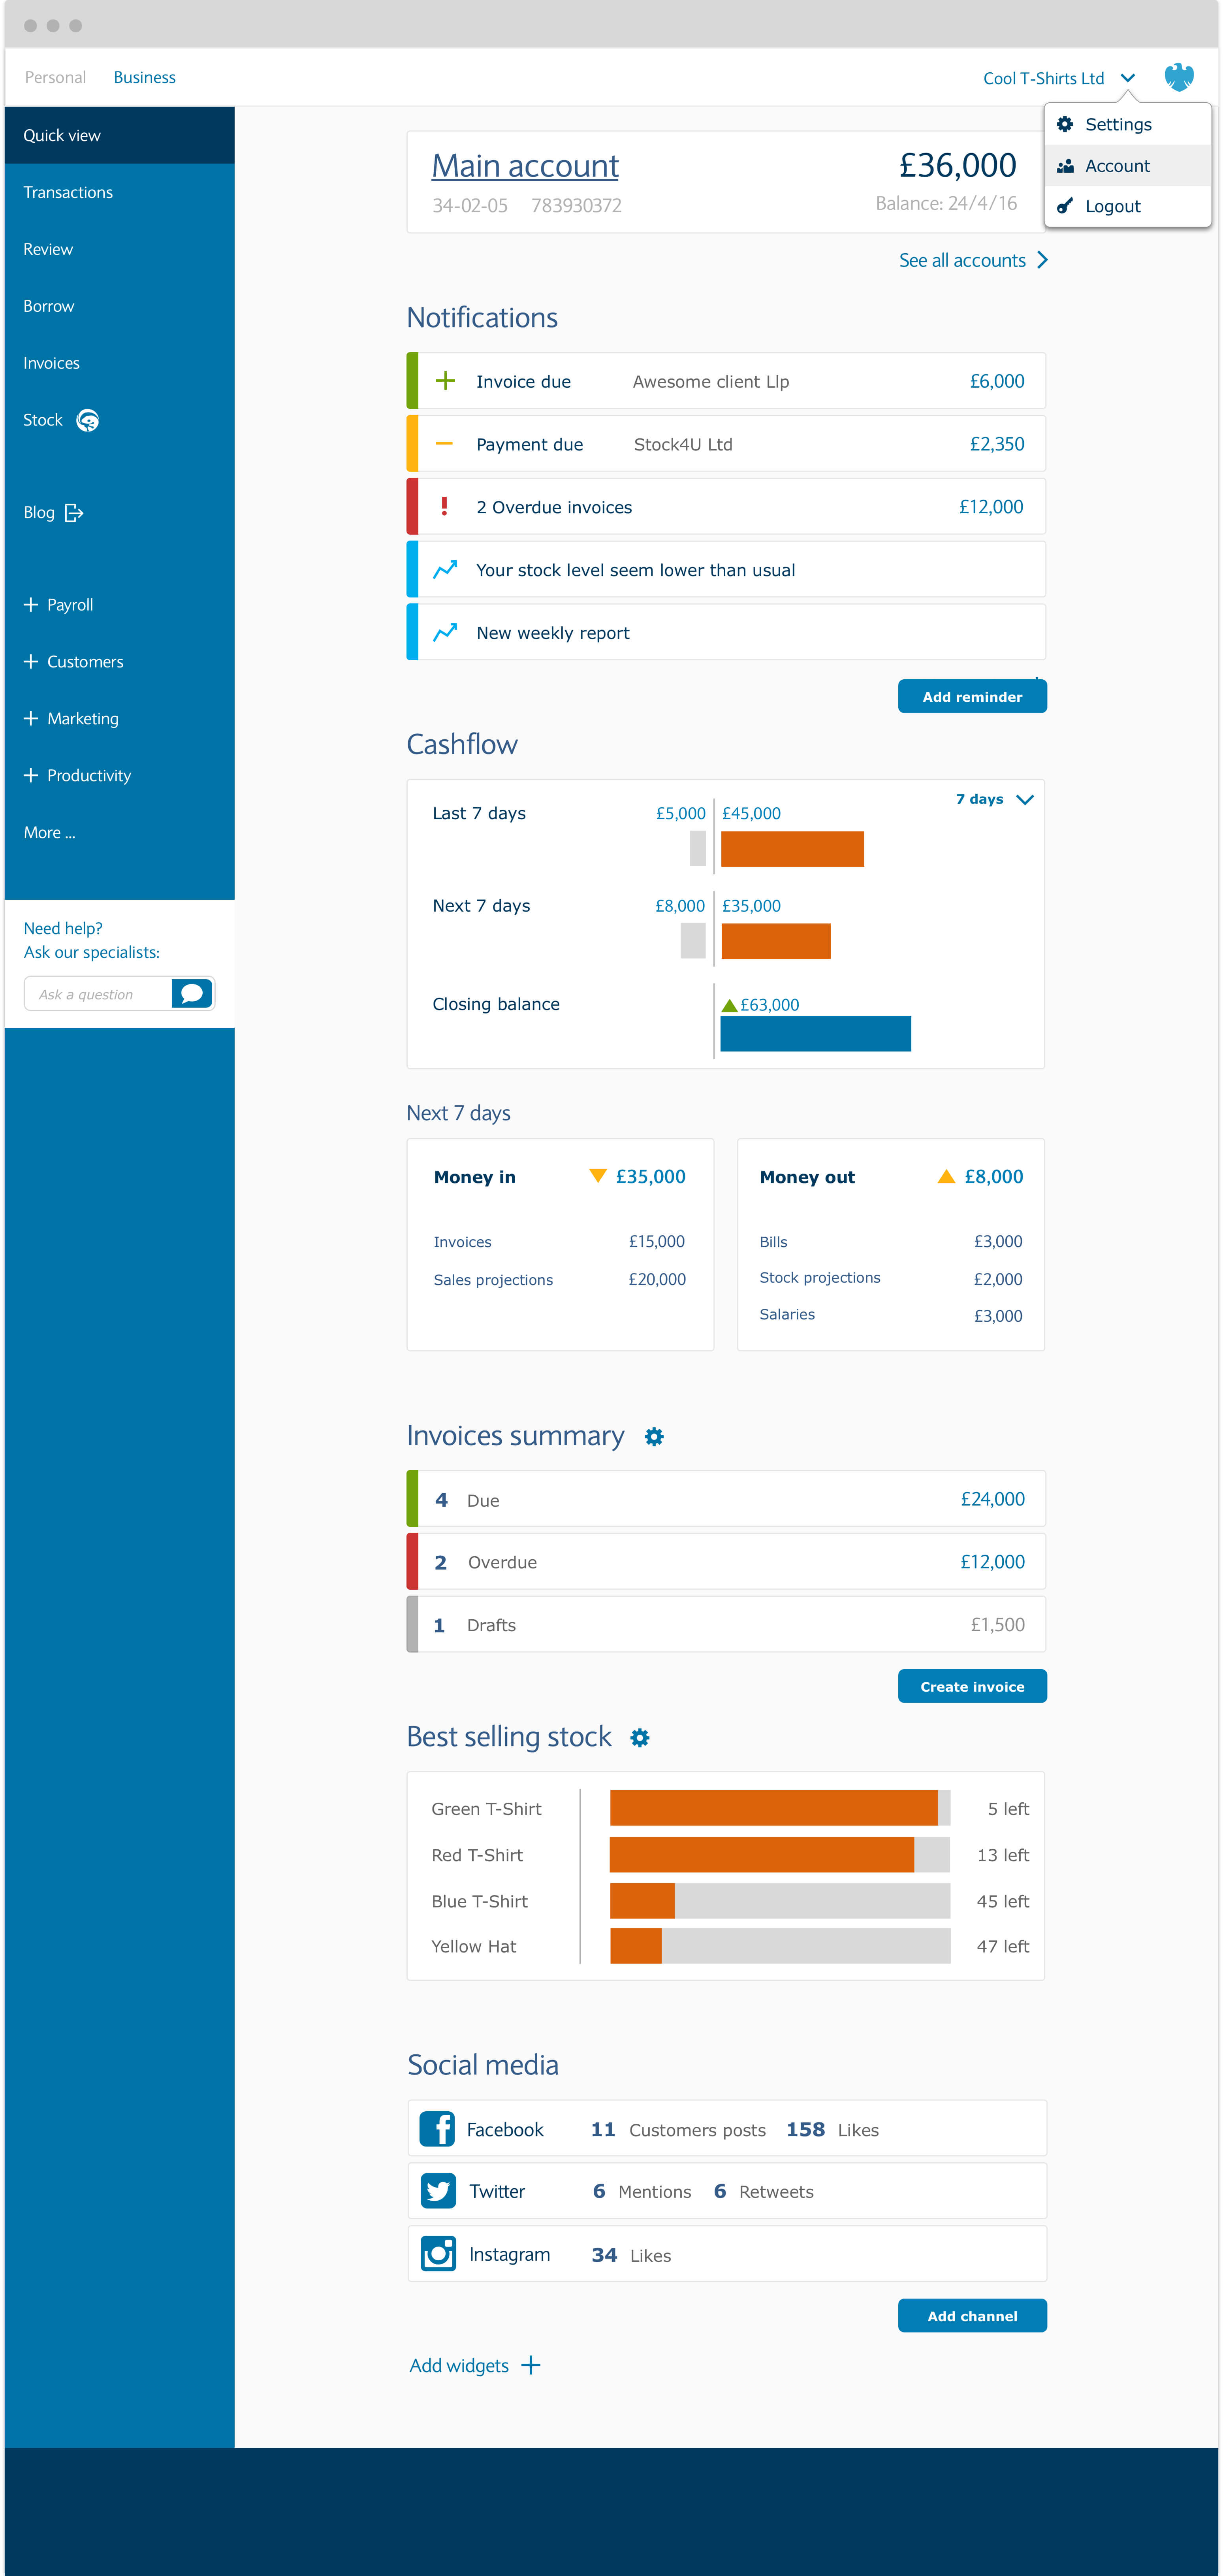Click the 6 Retweets Twitter stat
Image resolution: width=1223 pixels, height=2576 pixels.
click(764, 2192)
